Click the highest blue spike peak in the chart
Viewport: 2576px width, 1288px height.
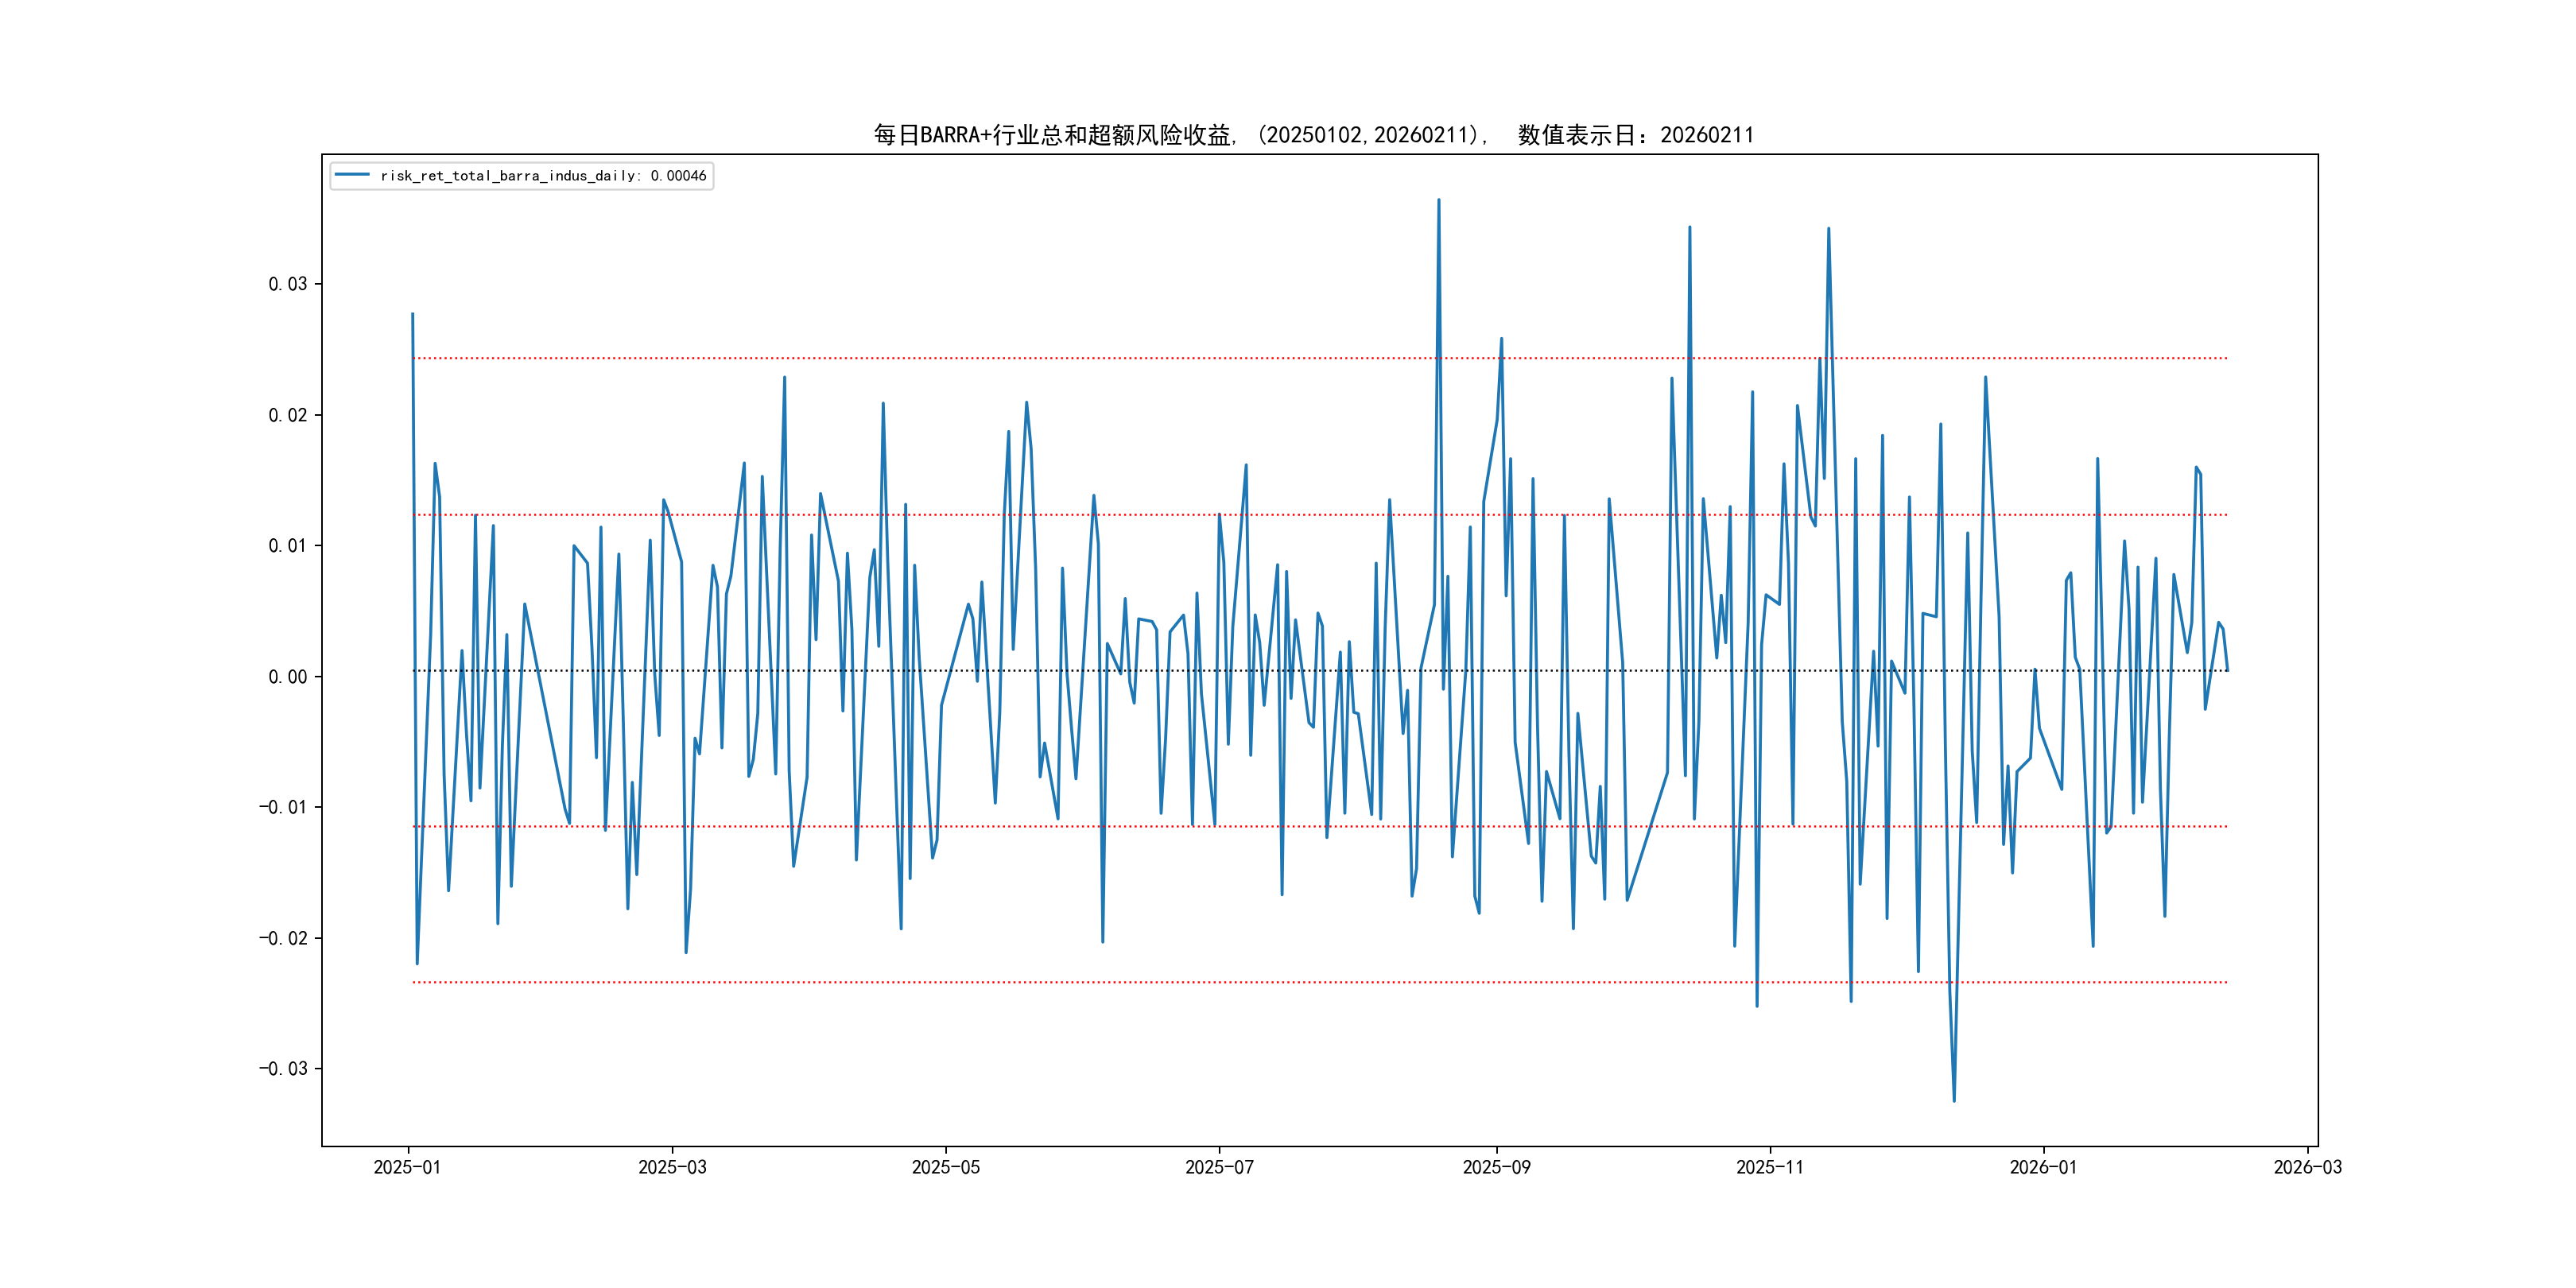pos(1439,201)
